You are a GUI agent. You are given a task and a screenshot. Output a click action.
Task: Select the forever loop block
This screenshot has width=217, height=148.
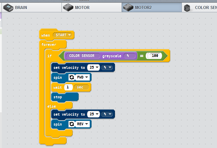click(x=49, y=45)
